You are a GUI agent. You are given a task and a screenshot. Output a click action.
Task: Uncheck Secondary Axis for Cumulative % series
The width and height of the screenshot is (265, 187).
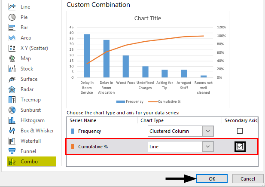pos(240,147)
